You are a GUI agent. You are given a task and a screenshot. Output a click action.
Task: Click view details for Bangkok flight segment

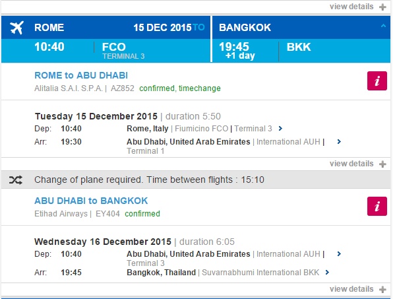(x=351, y=289)
